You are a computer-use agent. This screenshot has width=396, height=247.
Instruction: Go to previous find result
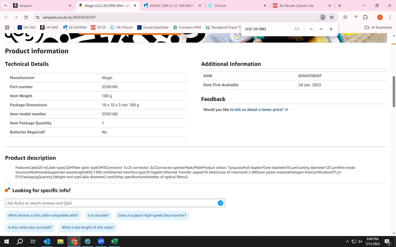pyautogui.click(x=311, y=29)
